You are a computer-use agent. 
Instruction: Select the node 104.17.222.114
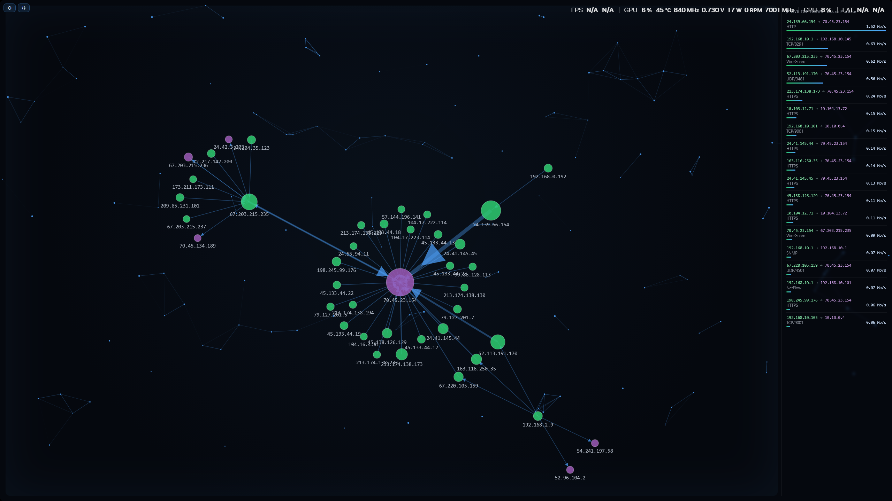[427, 214]
